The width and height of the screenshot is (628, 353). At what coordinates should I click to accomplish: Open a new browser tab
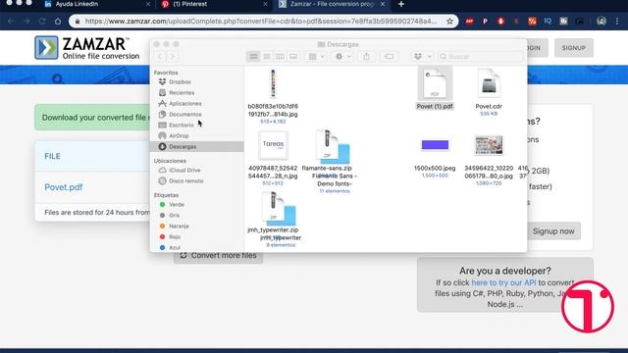click(401, 4)
